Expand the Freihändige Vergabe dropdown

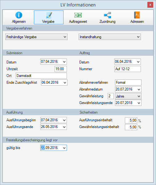click(65, 37)
